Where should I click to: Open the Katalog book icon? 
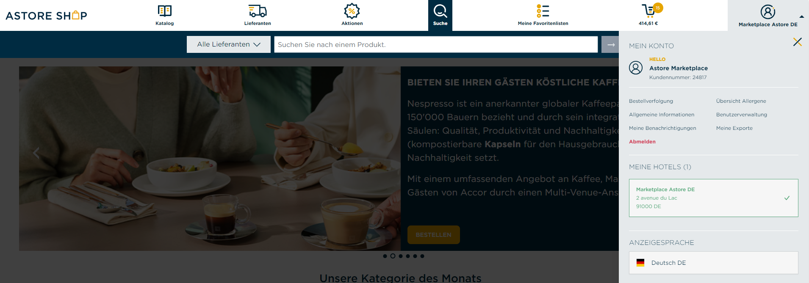(x=164, y=11)
